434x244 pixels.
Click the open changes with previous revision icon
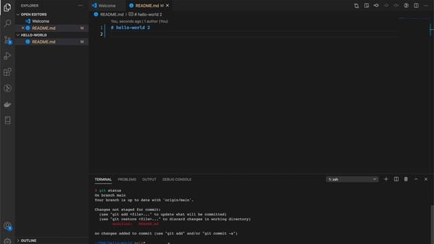376,5
